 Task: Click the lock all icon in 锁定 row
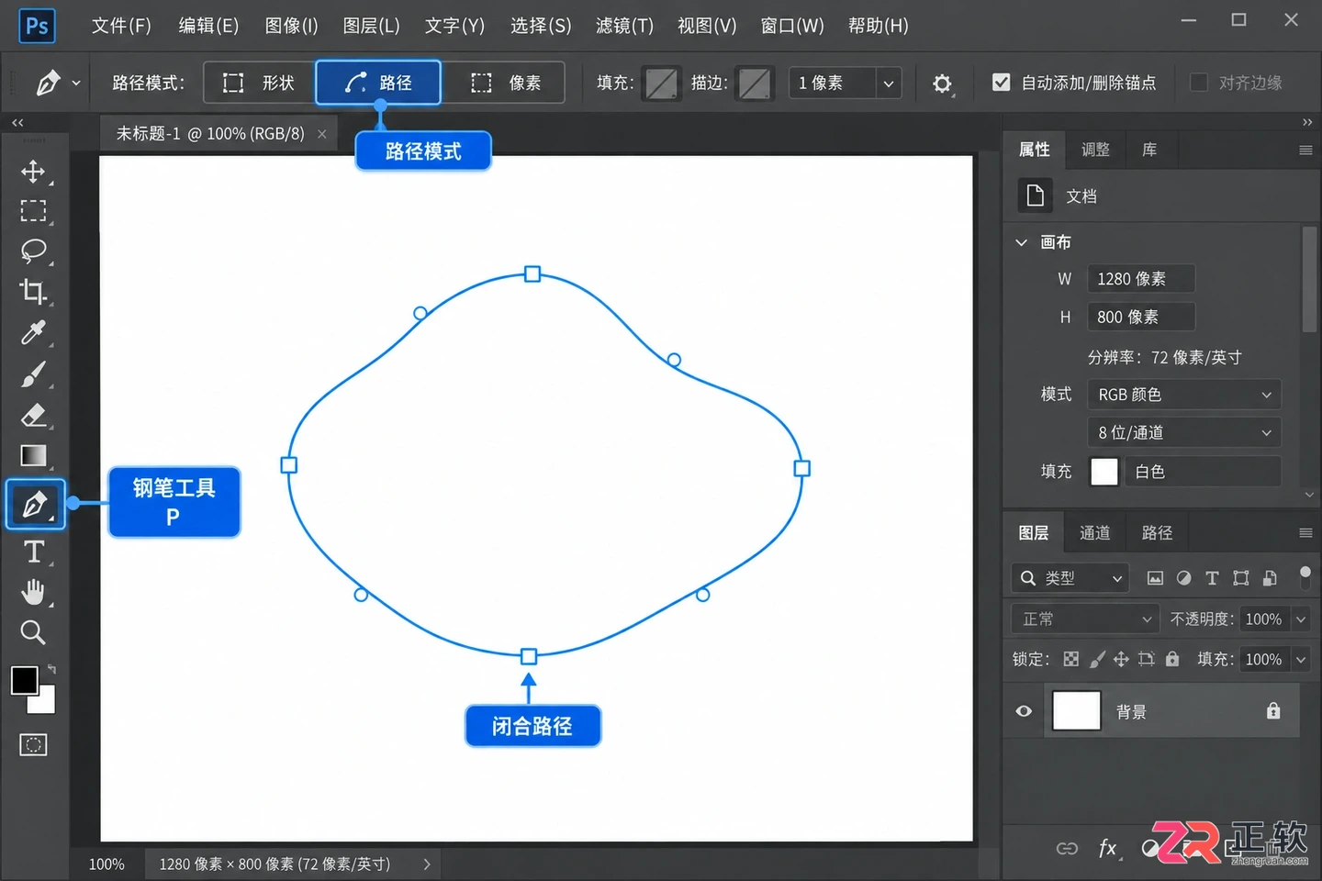[x=1172, y=659]
